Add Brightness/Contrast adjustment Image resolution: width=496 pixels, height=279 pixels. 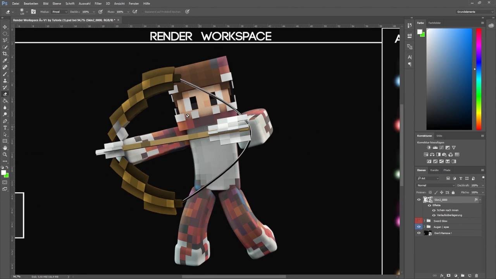(429, 148)
